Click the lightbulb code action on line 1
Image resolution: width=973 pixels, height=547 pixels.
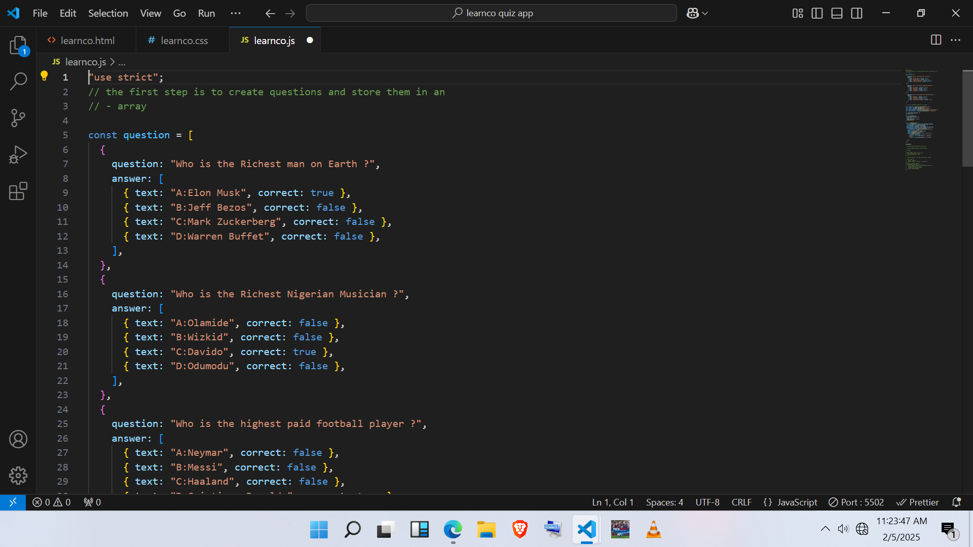(44, 76)
